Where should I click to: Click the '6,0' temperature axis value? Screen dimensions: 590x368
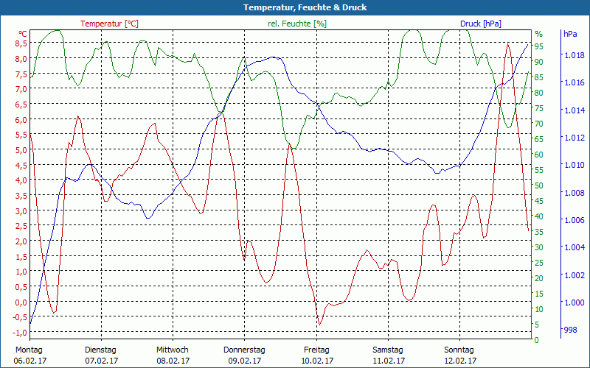[x=21, y=119]
